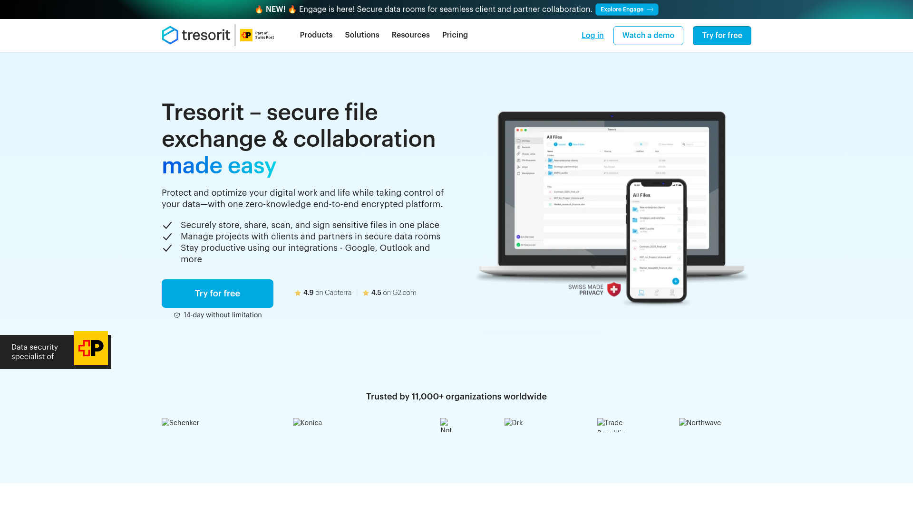
Task: Open the Resources menu
Action: [410, 35]
